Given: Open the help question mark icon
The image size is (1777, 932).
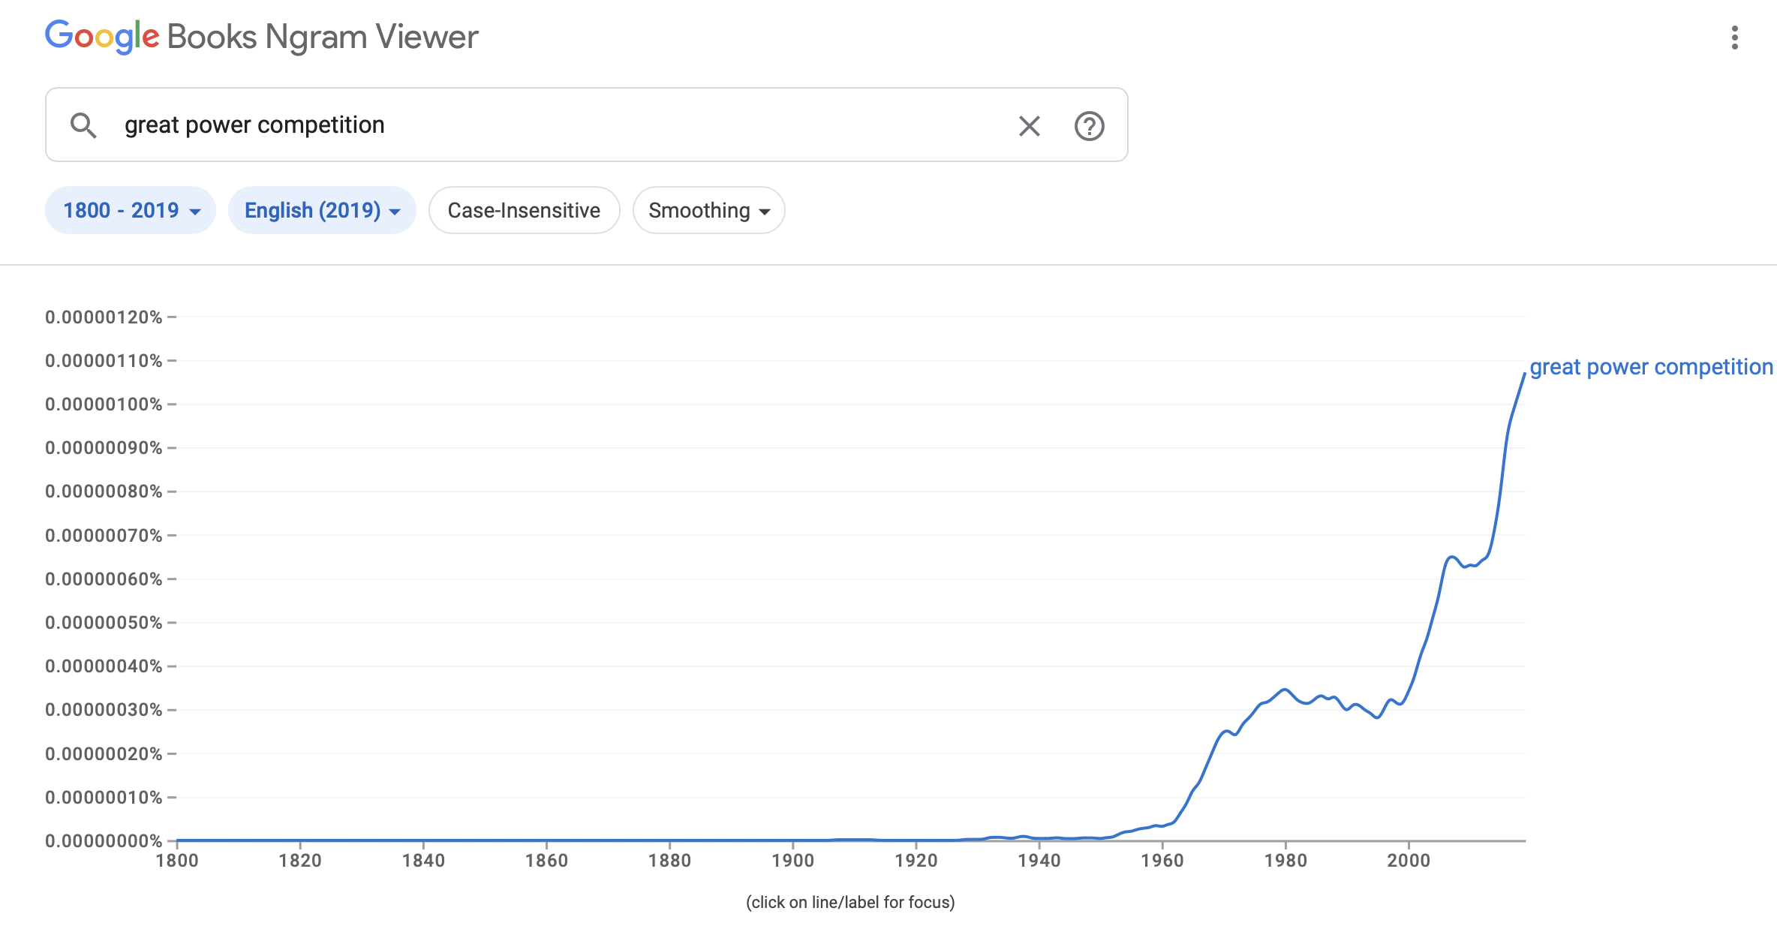Looking at the screenshot, I should (1089, 126).
